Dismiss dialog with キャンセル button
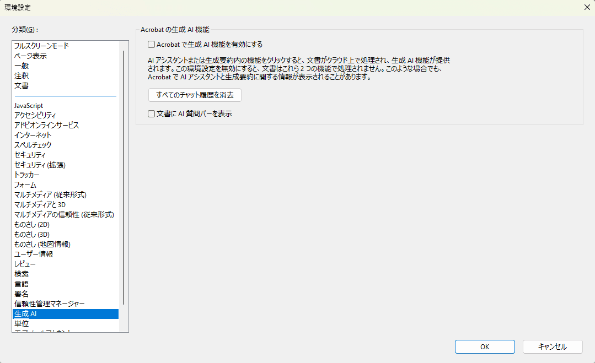 [x=552, y=346]
